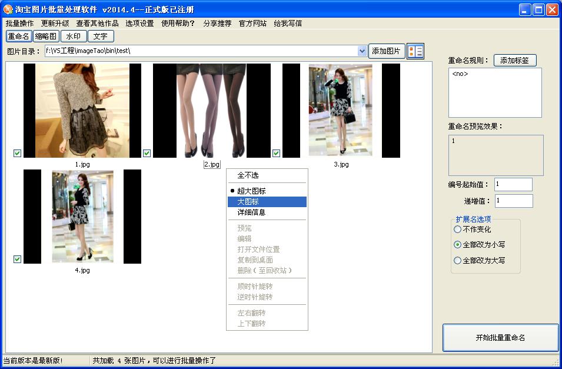Select the 不作变化 extension option
The height and width of the screenshot is (369, 562).
[x=457, y=230]
